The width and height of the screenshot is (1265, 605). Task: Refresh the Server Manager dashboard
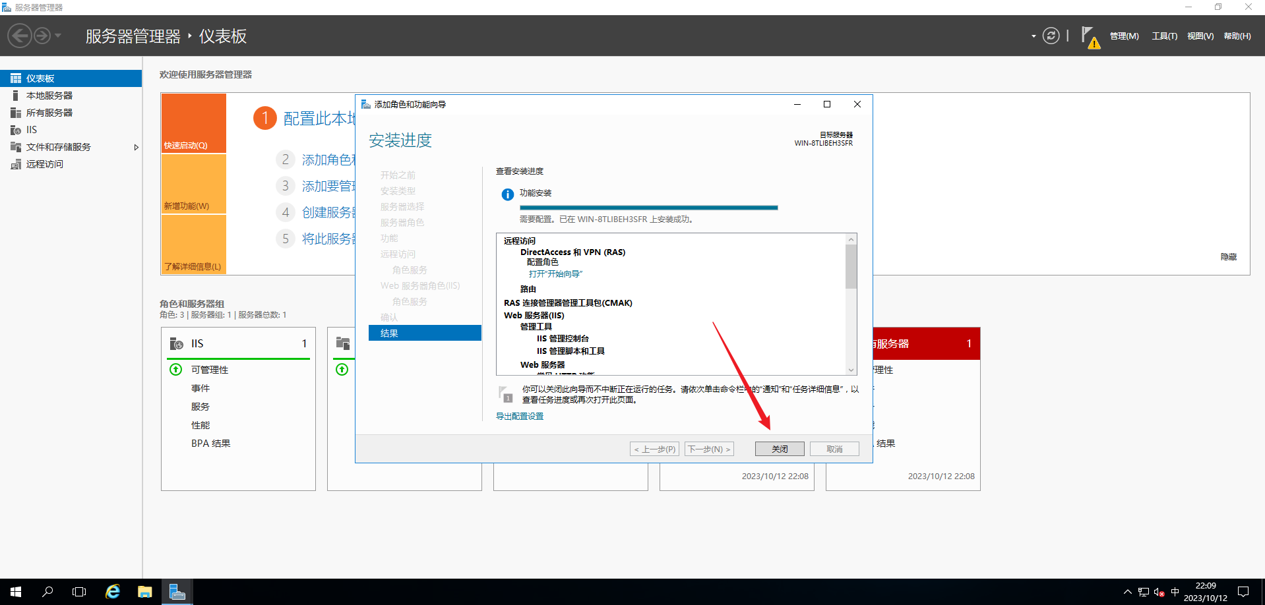(x=1051, y=36)
